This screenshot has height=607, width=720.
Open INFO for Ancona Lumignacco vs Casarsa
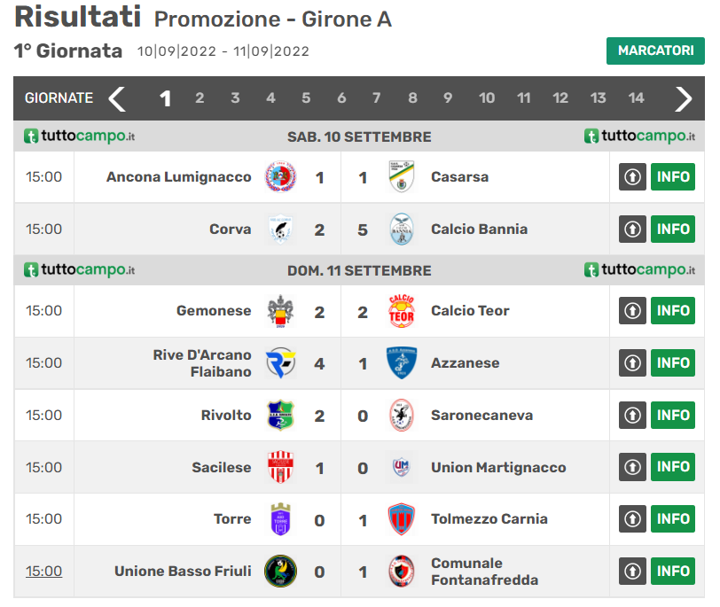click(x=673, y=177)
